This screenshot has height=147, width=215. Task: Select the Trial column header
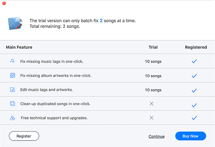coord(153,47)
